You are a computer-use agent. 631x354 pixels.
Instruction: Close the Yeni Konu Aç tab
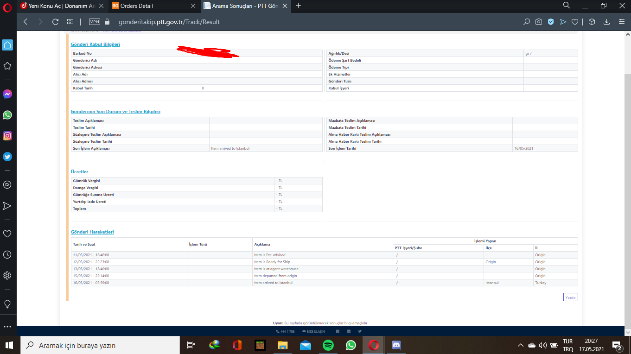click(x=102, y=6)
